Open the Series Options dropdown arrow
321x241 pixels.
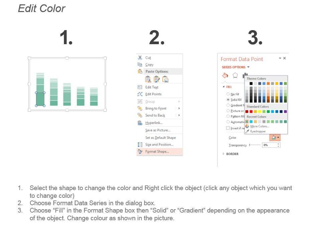[248, 67]
